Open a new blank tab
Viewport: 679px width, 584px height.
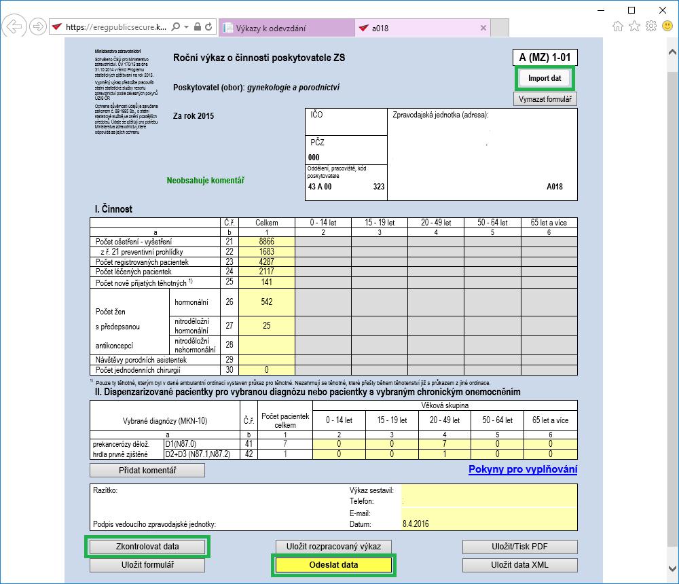coord(500,28)
